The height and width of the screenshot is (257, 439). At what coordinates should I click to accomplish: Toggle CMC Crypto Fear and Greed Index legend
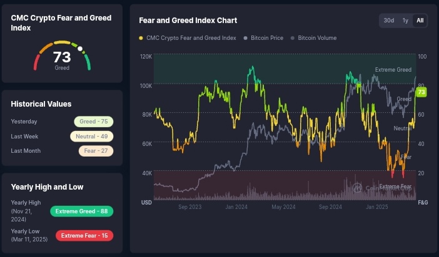click(191, 38)
